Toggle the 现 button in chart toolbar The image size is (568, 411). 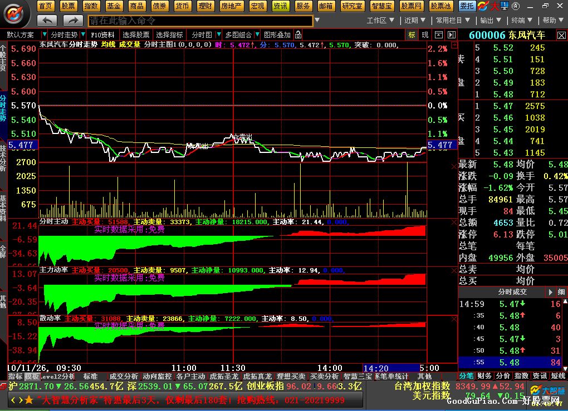pyautogui.click(x=425, y=34)
